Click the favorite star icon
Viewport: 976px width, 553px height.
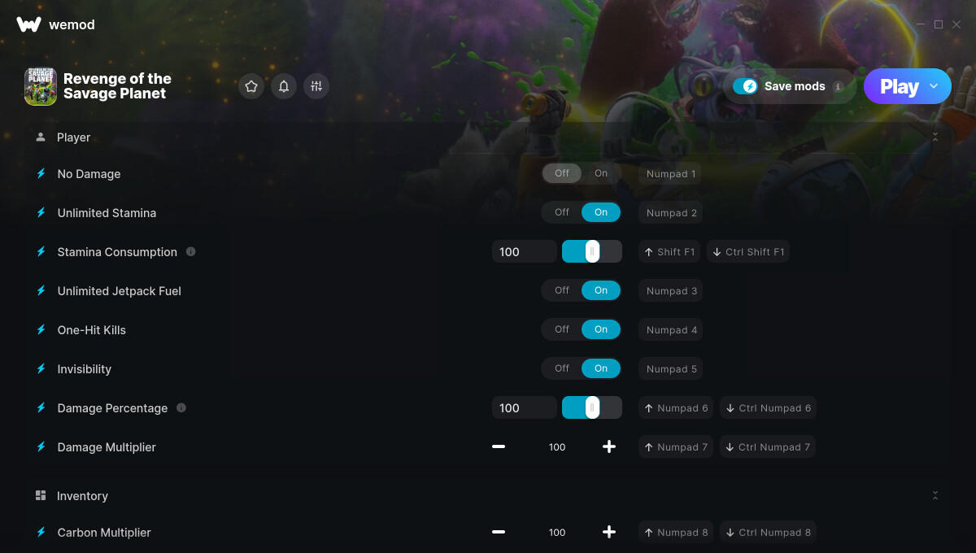pos(251,86)
